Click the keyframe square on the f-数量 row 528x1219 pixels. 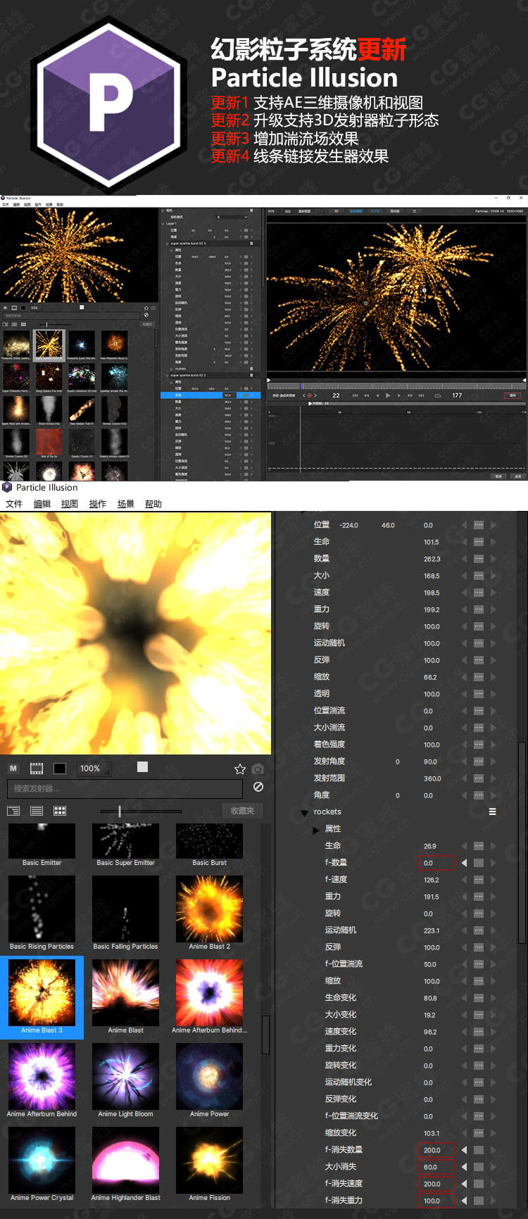pyautogui.click(x=479, y=863)
